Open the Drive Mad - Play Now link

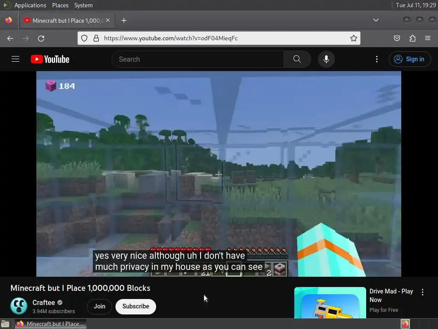coord(391,296)
